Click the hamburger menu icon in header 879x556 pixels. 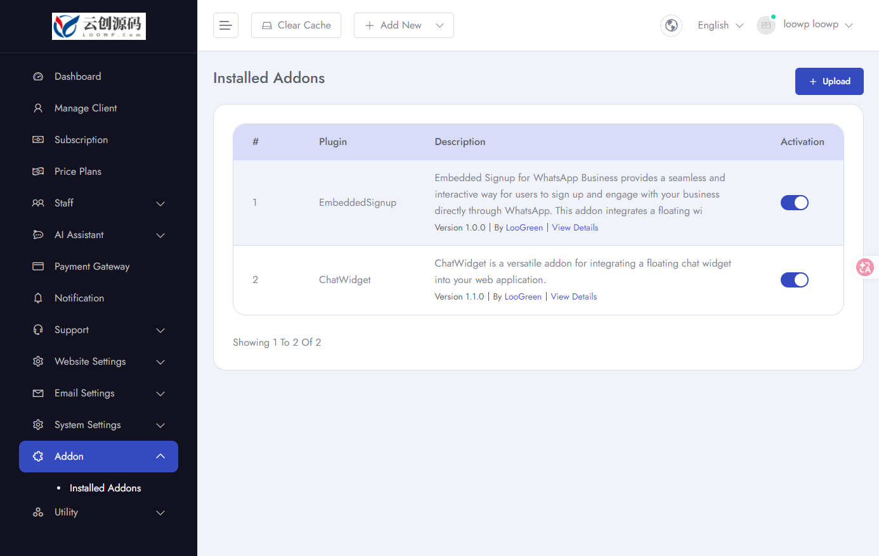point(225,25)
